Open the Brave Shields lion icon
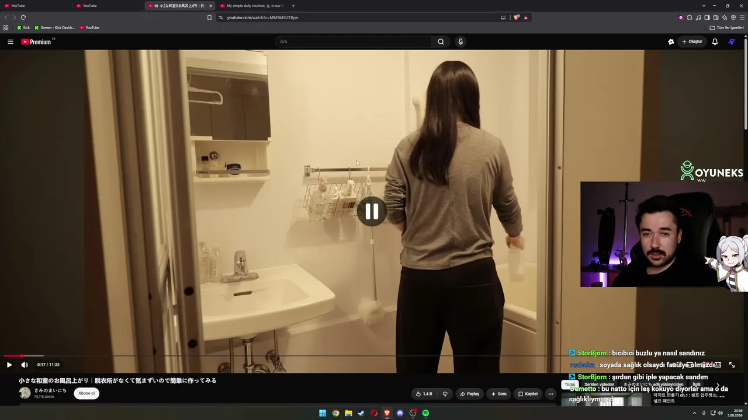The height and width of the screenshot is (420, 748). pos(517,17)
